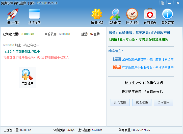This screenshot has height=134, width=183.
Task: Click the 华南联通 IP address in status bar
Action: pyautogui.click(x=134, y=130)
